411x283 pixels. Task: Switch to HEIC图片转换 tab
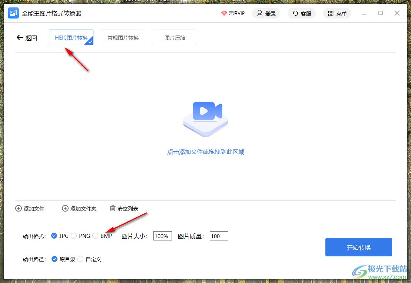coord(71,37)
